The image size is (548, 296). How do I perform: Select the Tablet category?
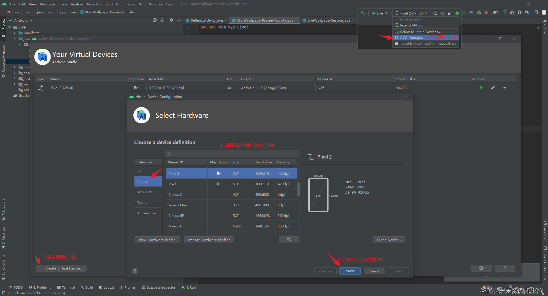[148, 202]
